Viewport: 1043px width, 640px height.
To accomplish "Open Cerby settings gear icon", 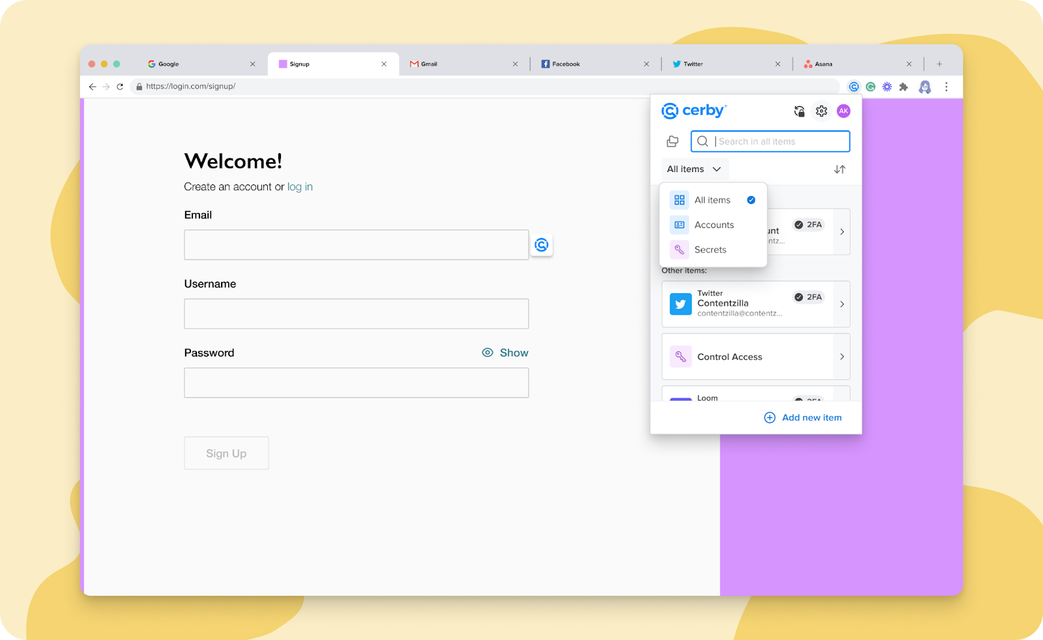I will 821,111.
